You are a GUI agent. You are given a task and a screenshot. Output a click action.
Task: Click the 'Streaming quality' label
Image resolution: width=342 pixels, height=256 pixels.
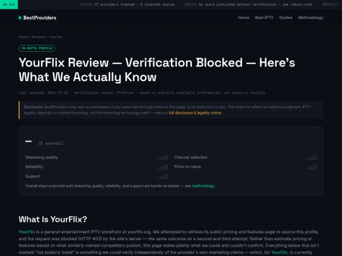[41, 157]
